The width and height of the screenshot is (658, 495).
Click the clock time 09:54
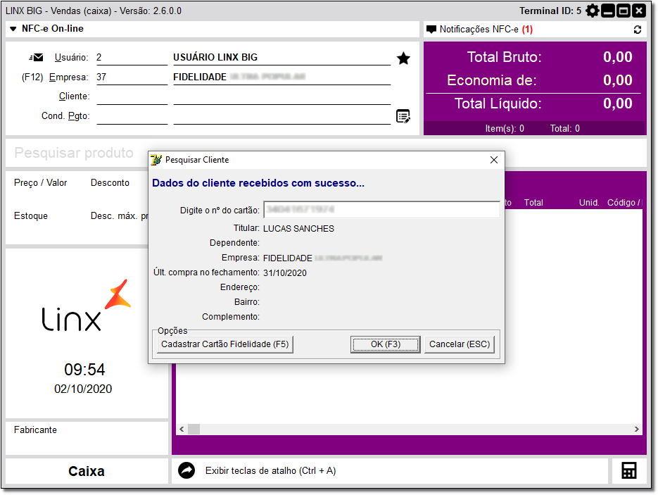pyautogui.click(x=84, y=370)
